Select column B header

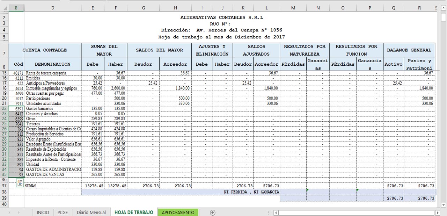tap(16, 8)
